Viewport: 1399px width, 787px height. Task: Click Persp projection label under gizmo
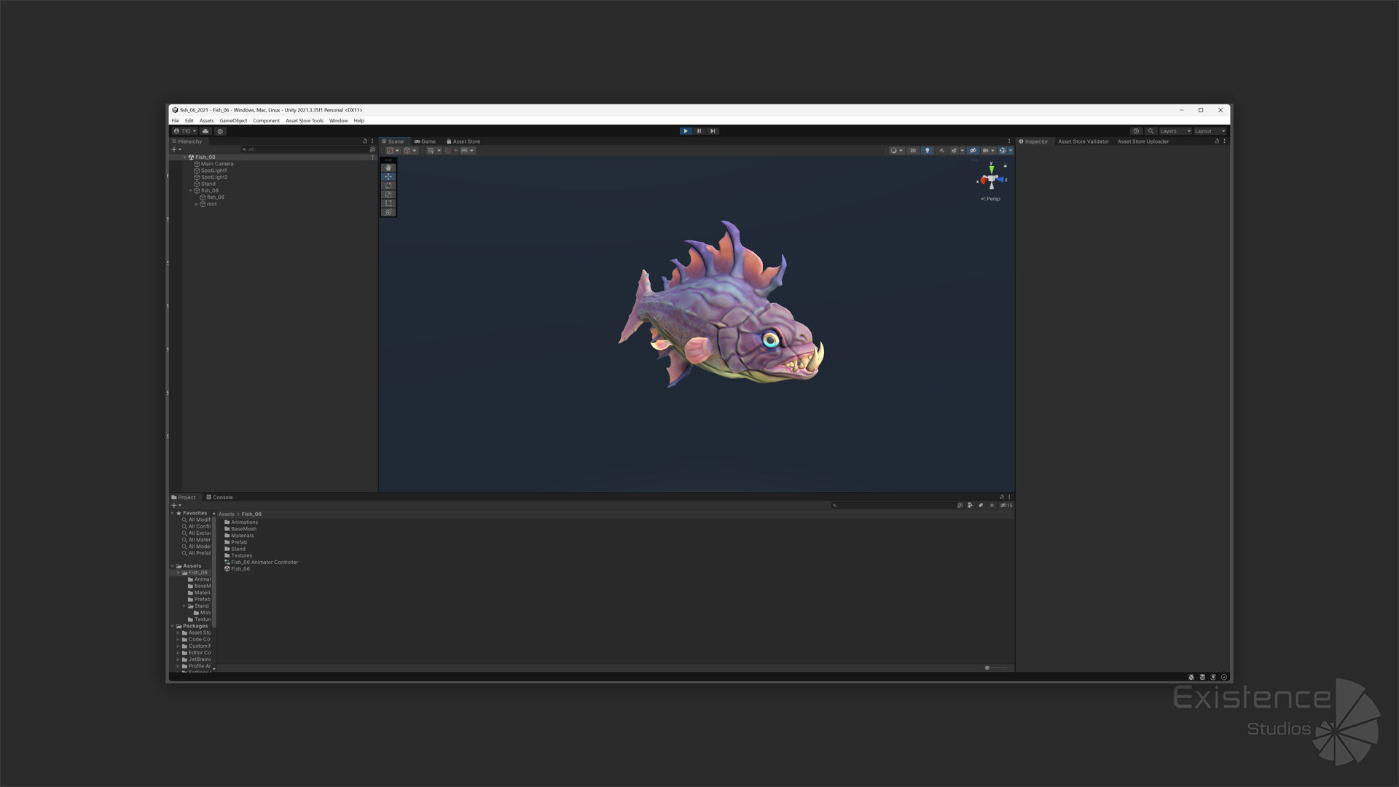tap(990, 199)
